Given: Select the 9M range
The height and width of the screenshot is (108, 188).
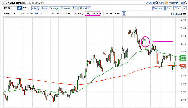Looking at the screenshot, I should [x=36, y=13].
